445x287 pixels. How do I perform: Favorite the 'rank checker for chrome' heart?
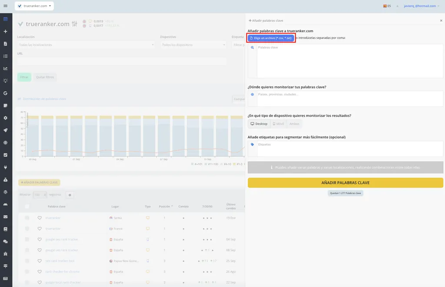[40, 272]
